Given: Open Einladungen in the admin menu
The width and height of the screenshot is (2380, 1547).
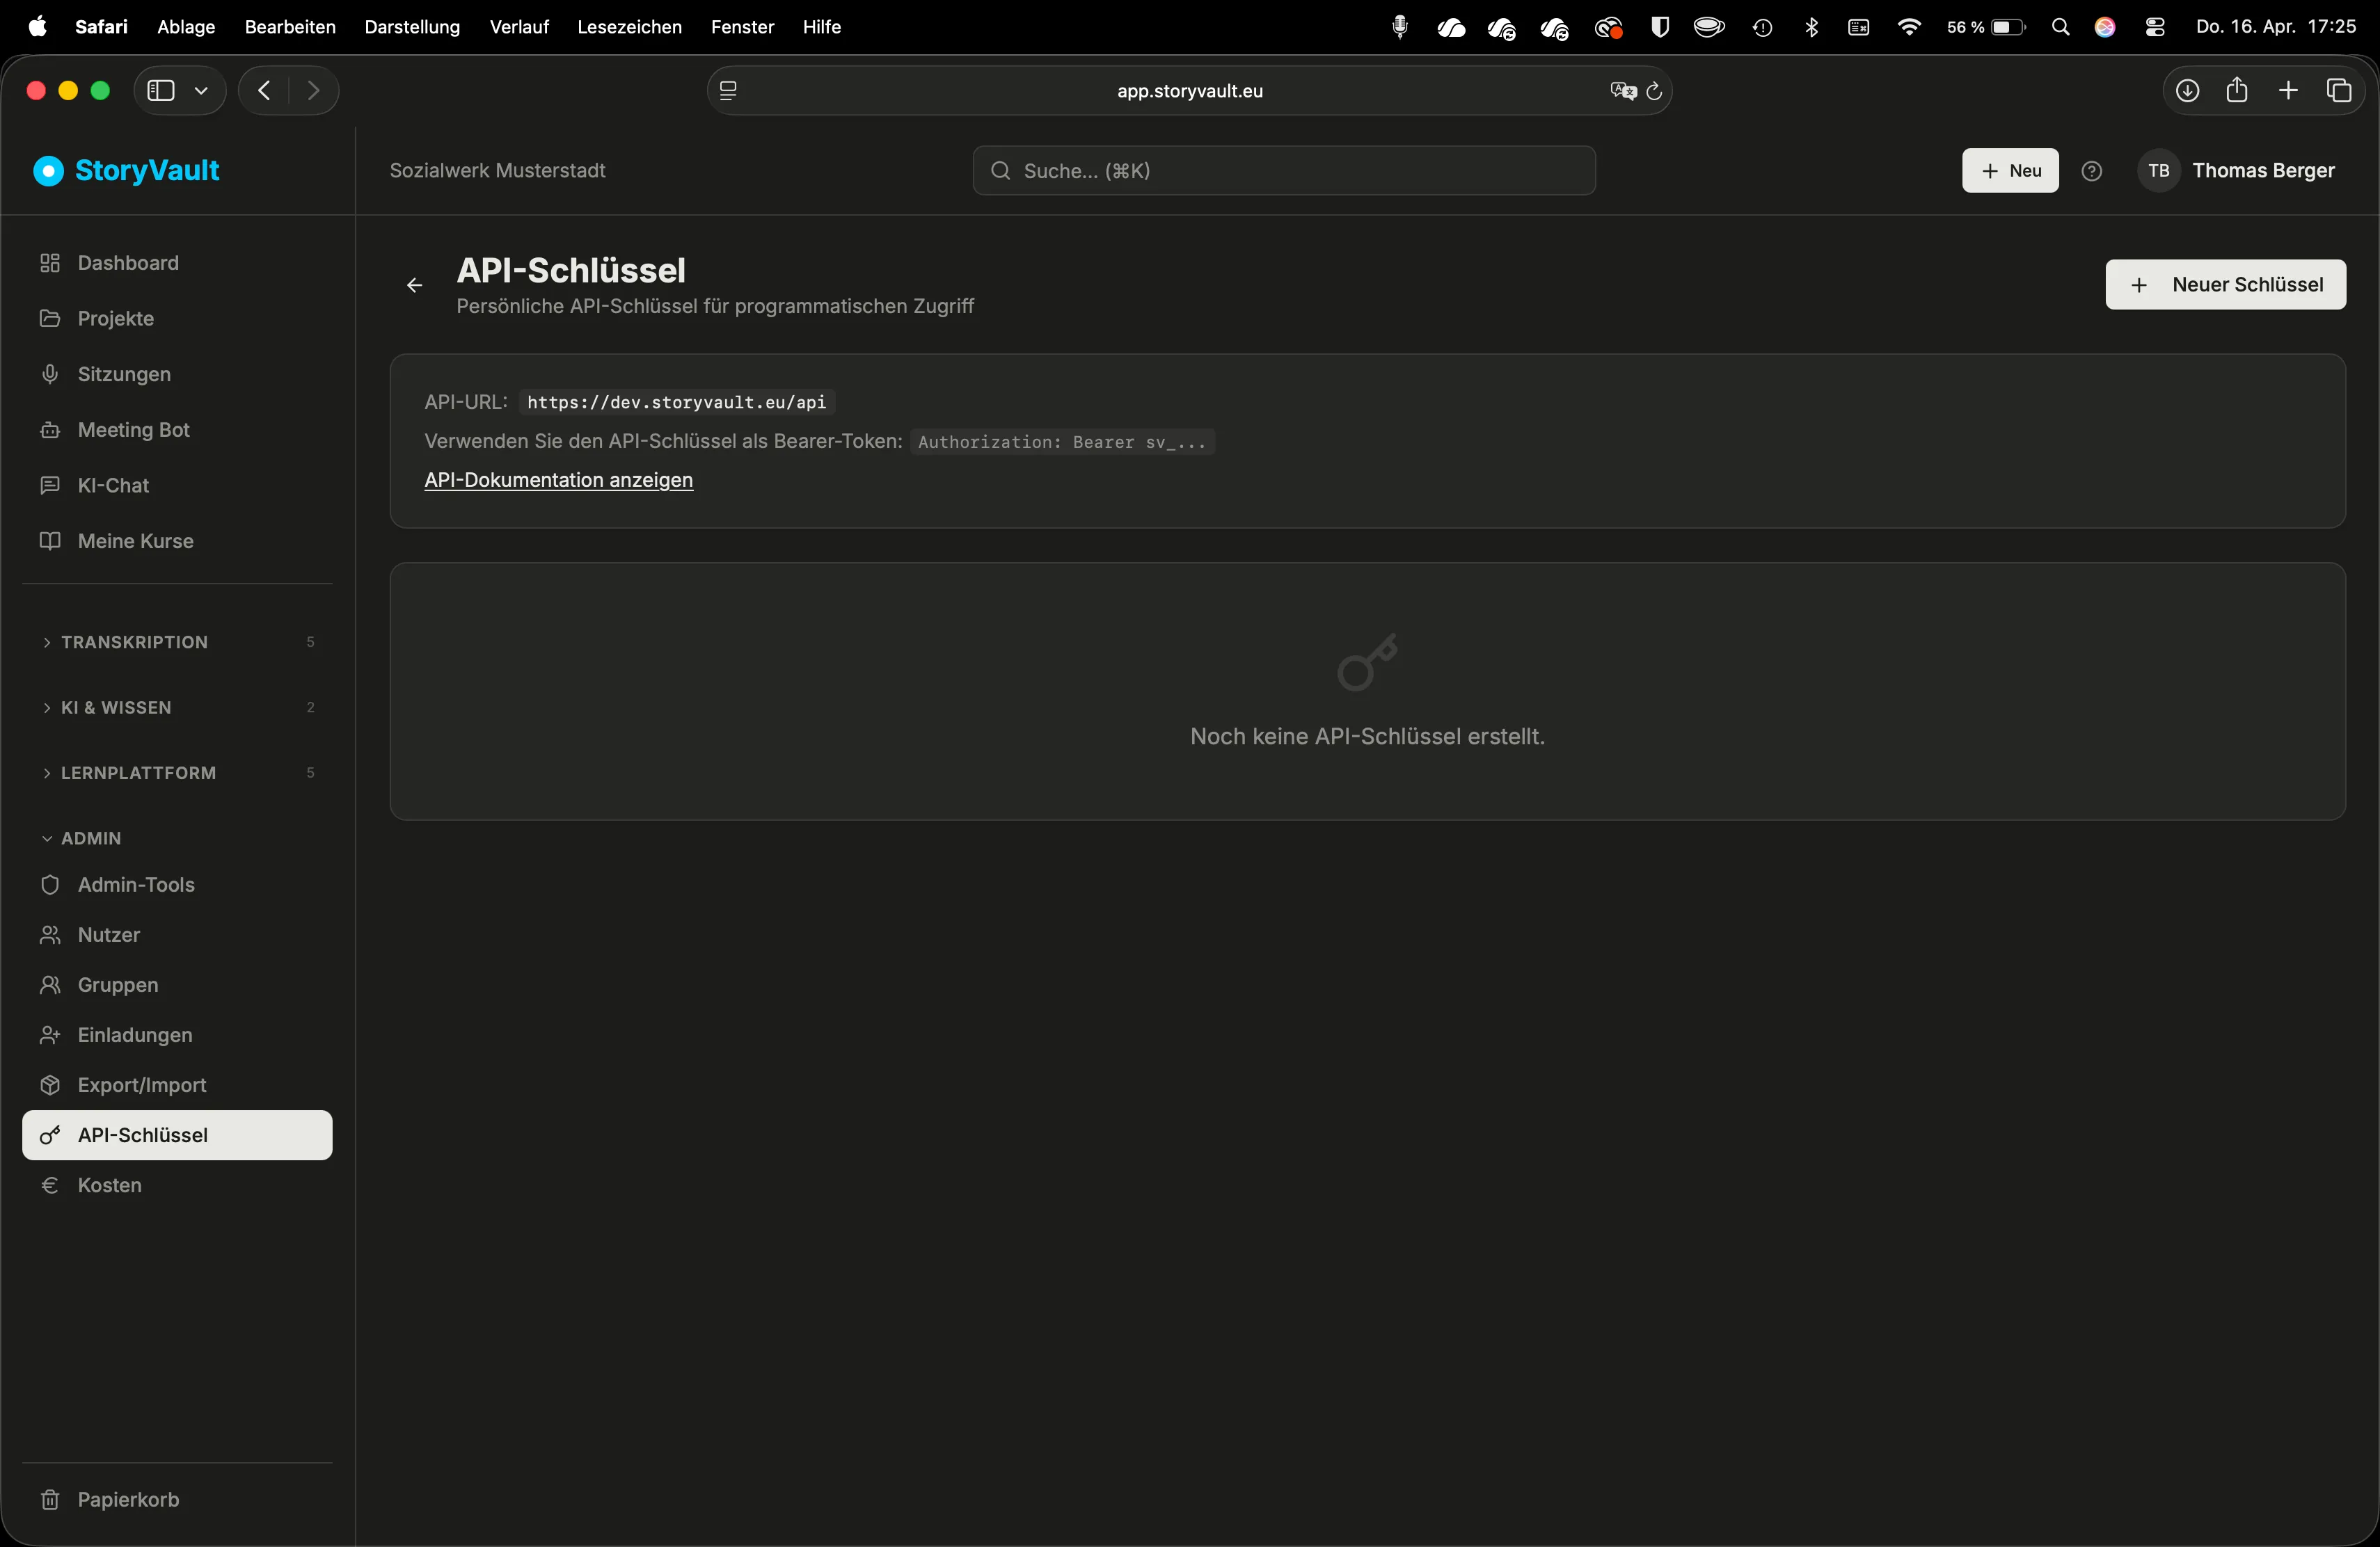Looking at the screenshot, I should [177, 1034].
